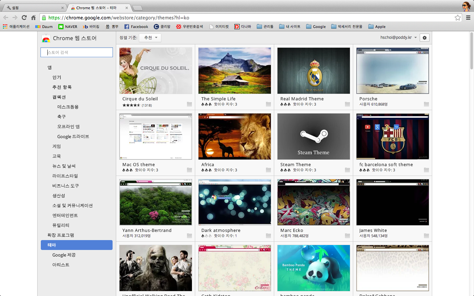
Task: Open the Apple bookmark folder
Action: click(377, 27)
